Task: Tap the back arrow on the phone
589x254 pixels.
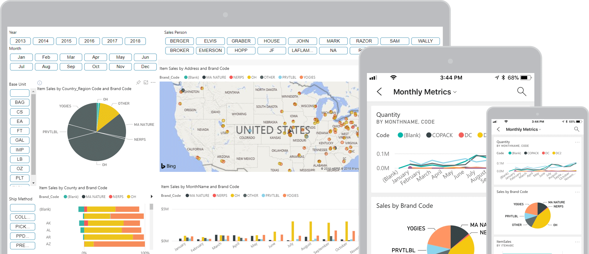Action: coord(498,129)
